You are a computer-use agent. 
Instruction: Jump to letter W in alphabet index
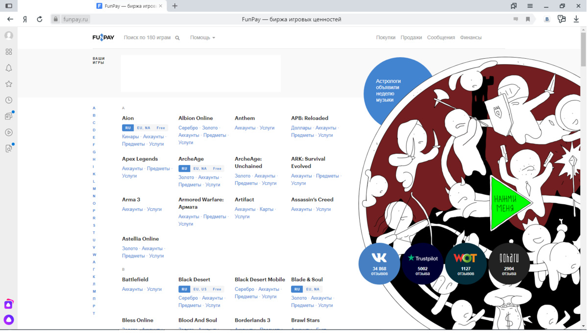click(x=94, y=255)
